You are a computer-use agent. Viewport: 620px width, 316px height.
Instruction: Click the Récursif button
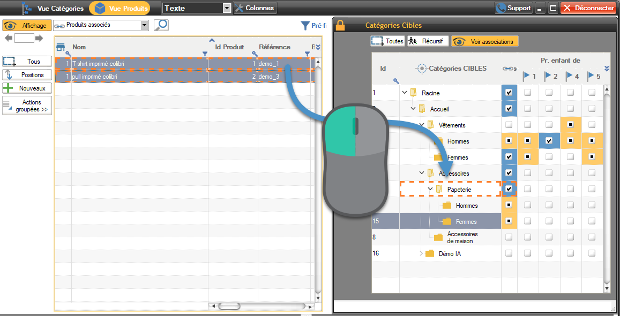[x=427, y=41]
